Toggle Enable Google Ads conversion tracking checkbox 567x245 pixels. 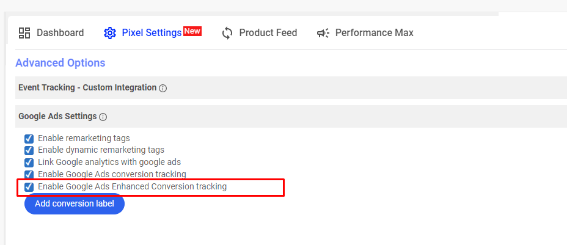(x=29, y=175)
